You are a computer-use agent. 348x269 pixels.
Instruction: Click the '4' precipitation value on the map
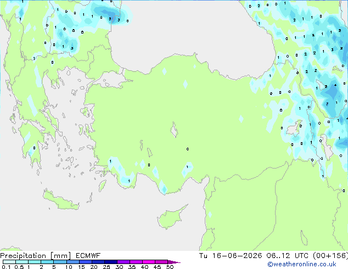tap(335, 85)
